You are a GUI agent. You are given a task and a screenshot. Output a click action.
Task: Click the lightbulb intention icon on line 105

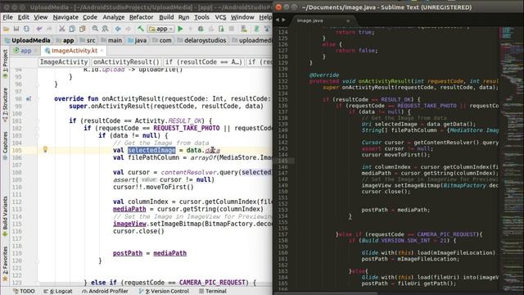45,149
